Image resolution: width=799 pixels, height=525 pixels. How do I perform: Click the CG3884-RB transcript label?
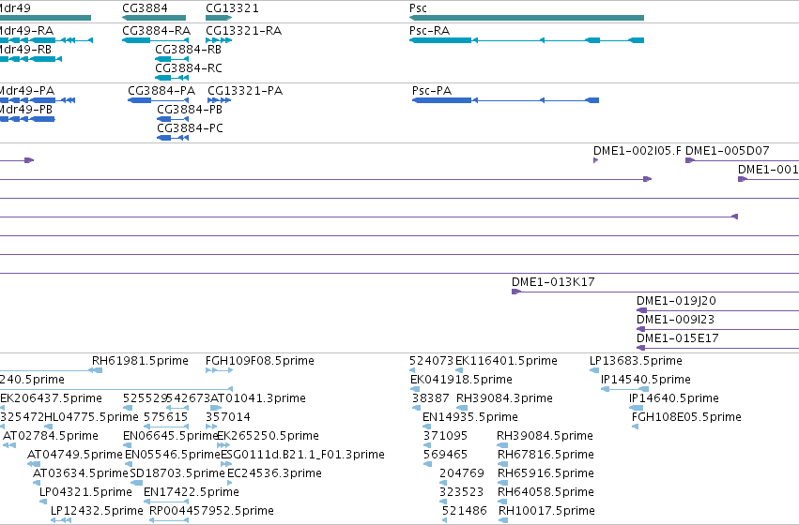(x=188, y=50)
